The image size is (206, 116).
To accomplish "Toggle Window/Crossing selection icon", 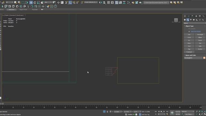I will pyautogui.click(x=27, y=3).
